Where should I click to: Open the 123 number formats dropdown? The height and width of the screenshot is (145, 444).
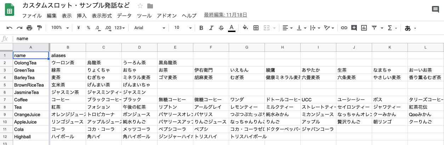(x=120, y=28)
